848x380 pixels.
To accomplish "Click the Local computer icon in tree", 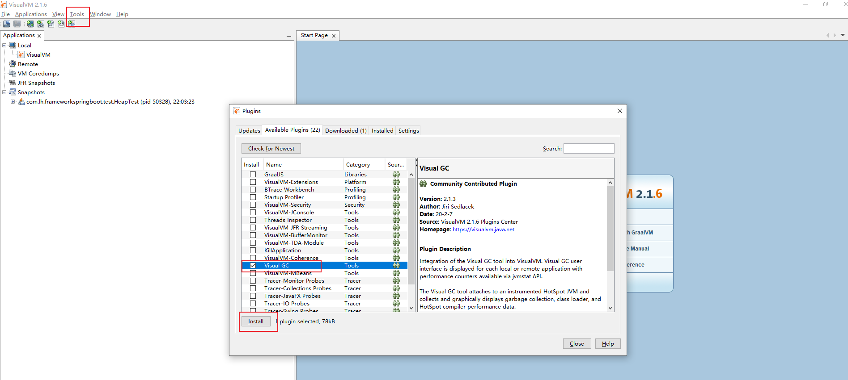I will point(13,45).
